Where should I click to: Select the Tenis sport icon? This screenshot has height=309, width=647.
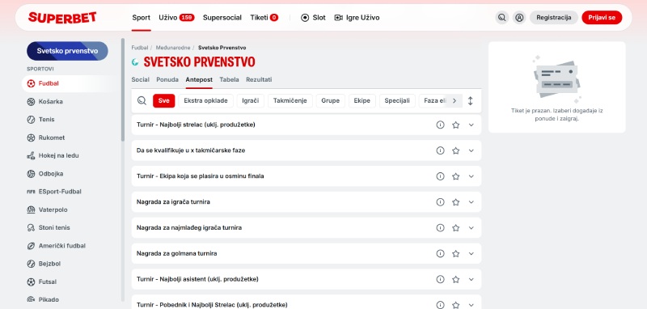click(x=31, y=120)
